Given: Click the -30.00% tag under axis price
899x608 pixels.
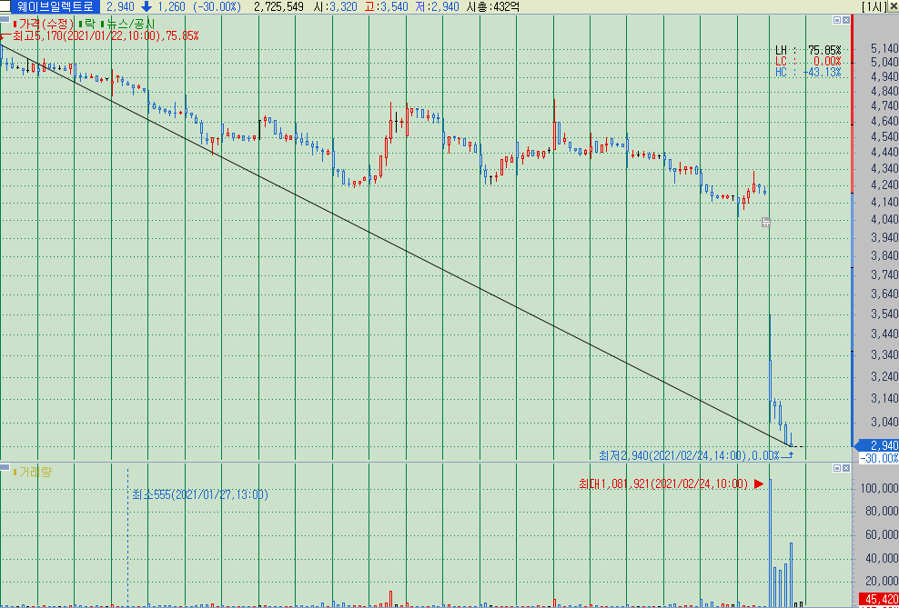Looking at the screenshot, I should 878,458.
